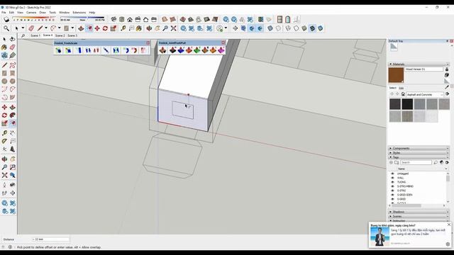Select the Rotate tool in top toolbar

[x=105, y=28]
